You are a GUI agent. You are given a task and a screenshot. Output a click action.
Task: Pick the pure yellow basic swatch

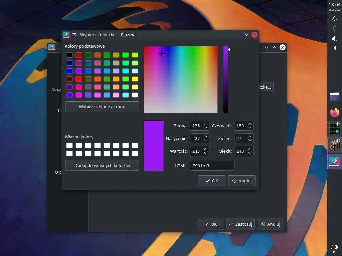[x=135, y=79]
